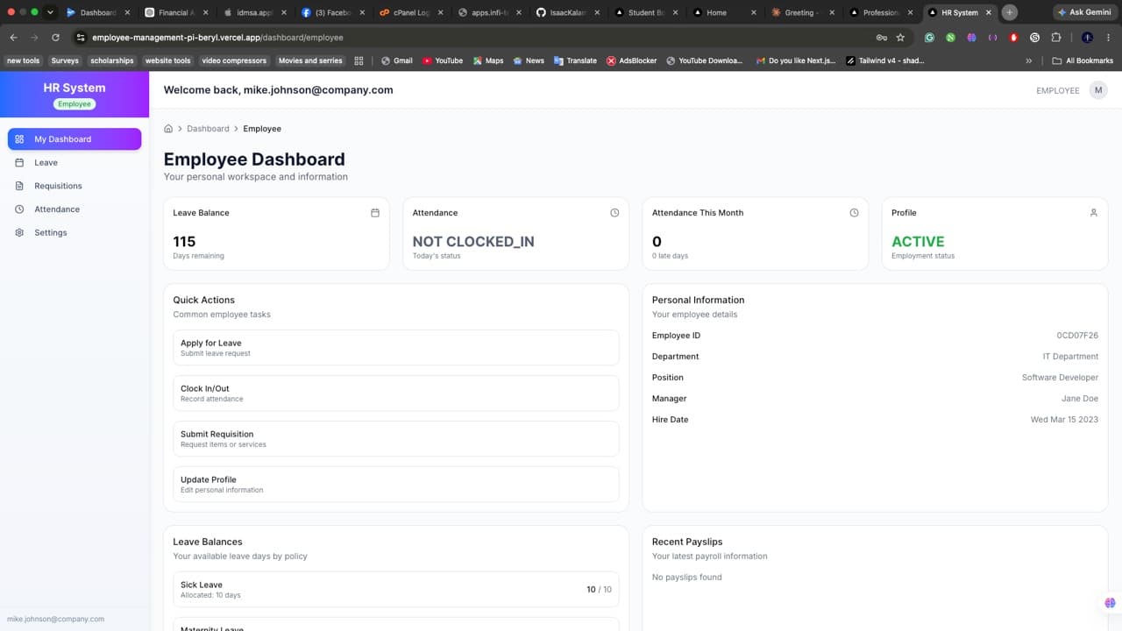Open the Chrome three-dot menu

coord(1109,38)
